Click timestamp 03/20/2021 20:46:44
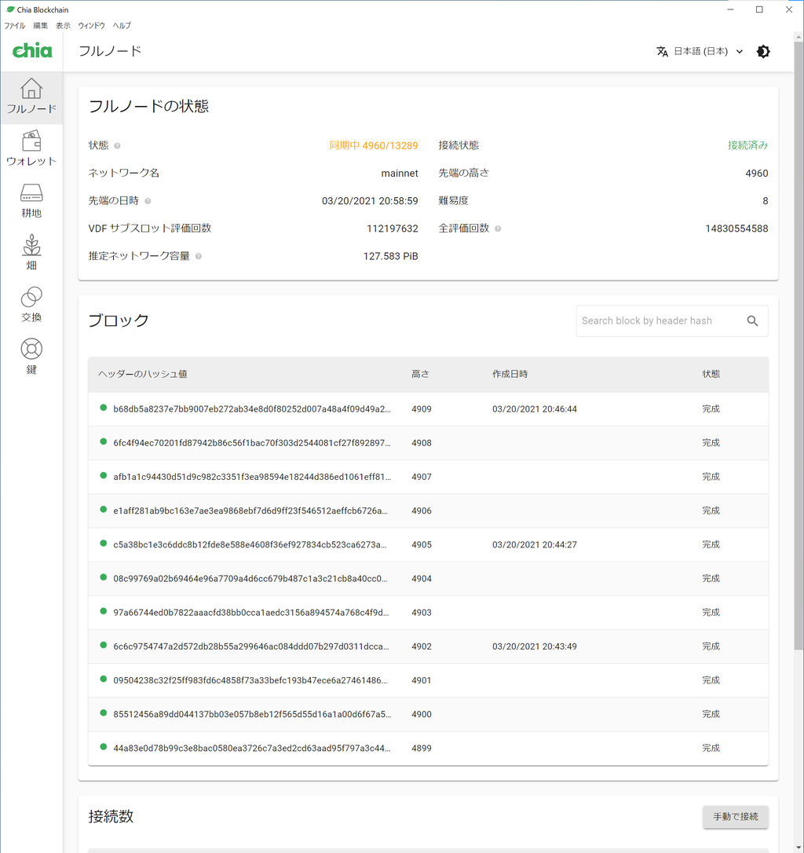Image resolution: width=804 pixels, height=853 pixels. pyautogui.click(x=535, y=409)
